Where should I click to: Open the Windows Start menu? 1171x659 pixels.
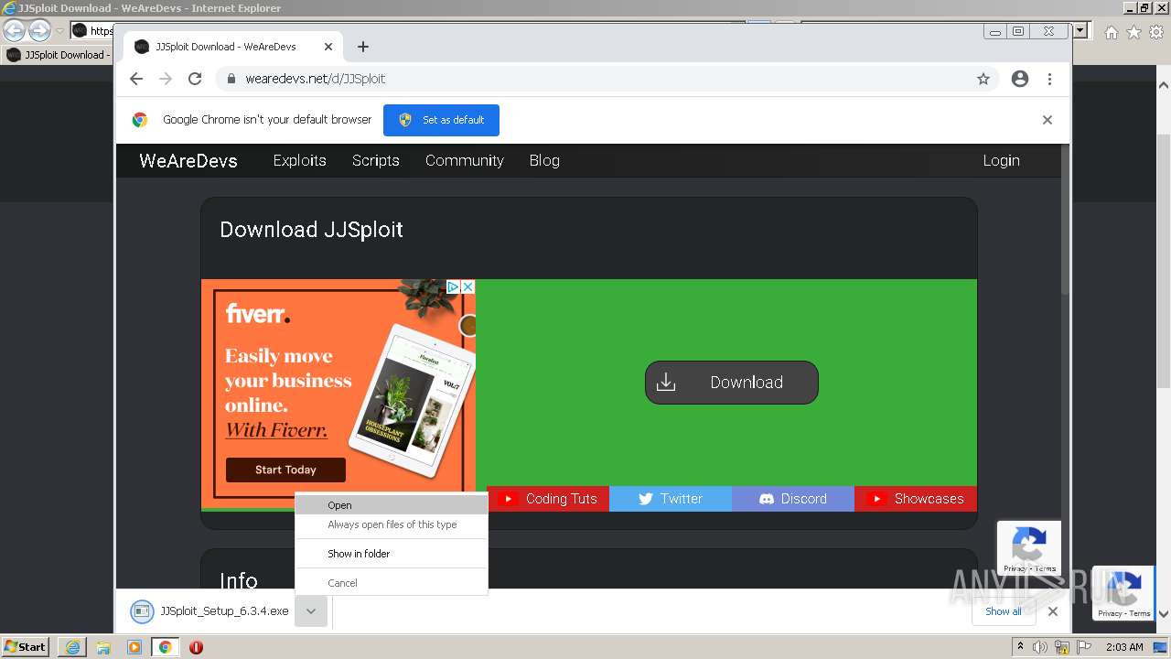25,647
